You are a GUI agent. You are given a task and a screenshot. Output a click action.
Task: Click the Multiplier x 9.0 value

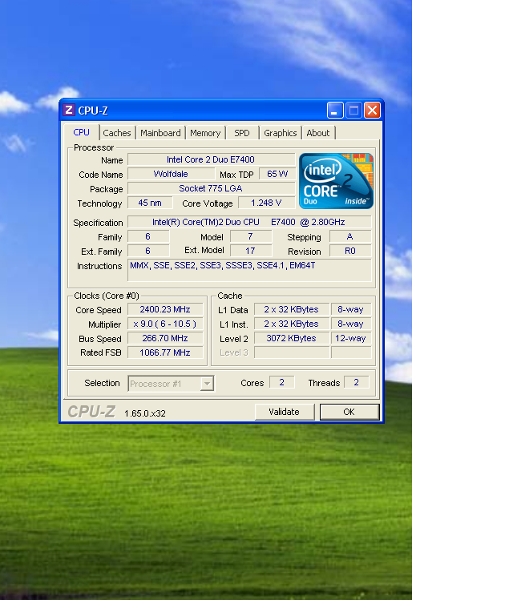click(165, 324)
